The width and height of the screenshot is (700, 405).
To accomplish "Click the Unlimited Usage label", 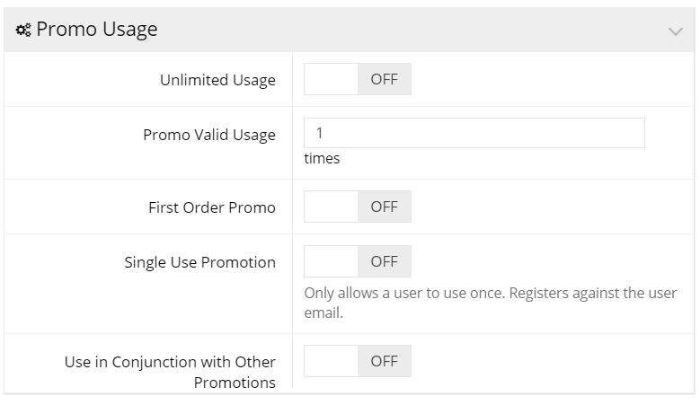I will 217,80.
